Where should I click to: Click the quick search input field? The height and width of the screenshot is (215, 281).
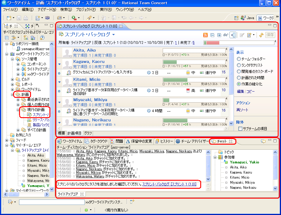(x=52, y=202)
